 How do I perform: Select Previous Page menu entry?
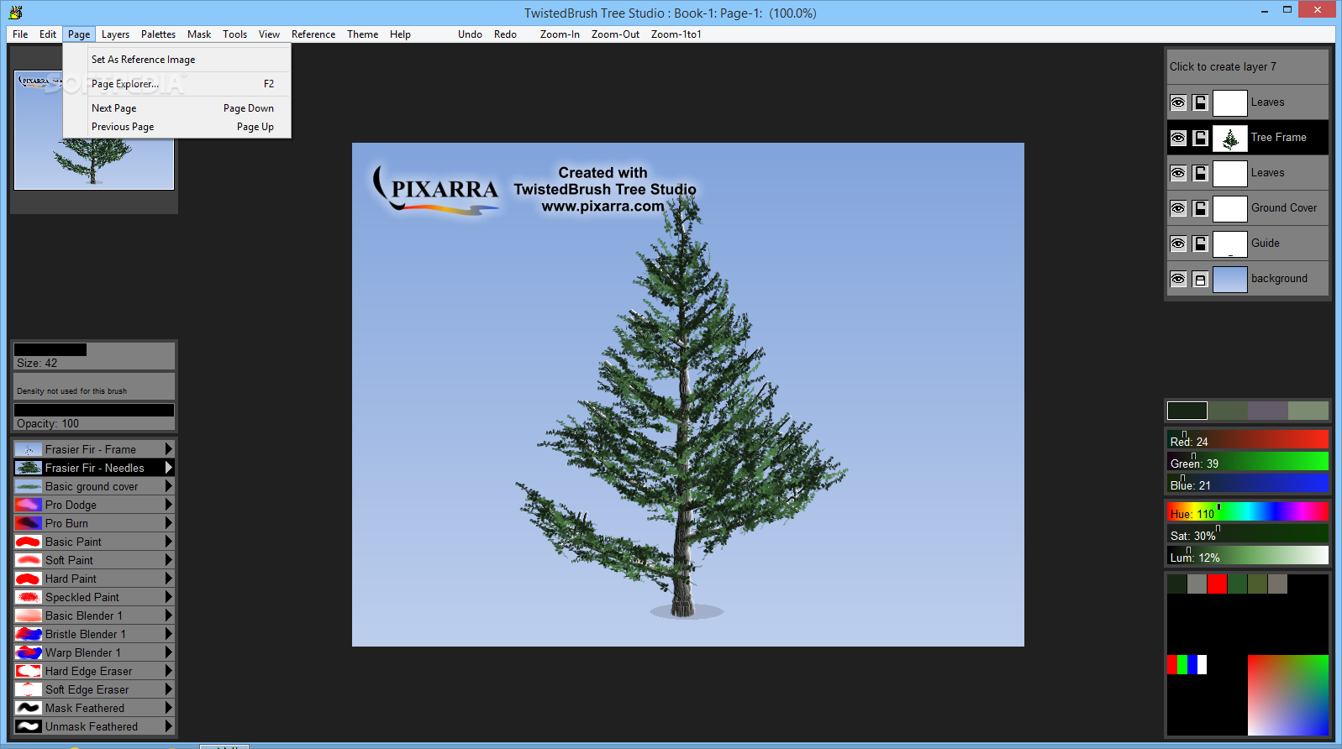coord(177,127)
